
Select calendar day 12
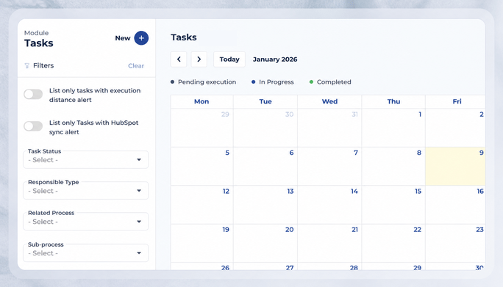coord(201,205)
